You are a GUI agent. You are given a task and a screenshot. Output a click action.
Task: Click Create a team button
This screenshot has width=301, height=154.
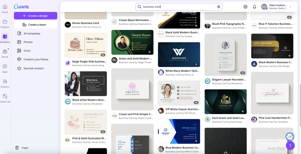pos(36,25)
